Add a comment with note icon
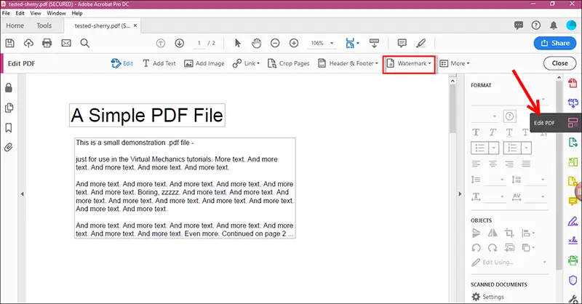The height and width of the screenshot is (304, 582). [402, 43]
